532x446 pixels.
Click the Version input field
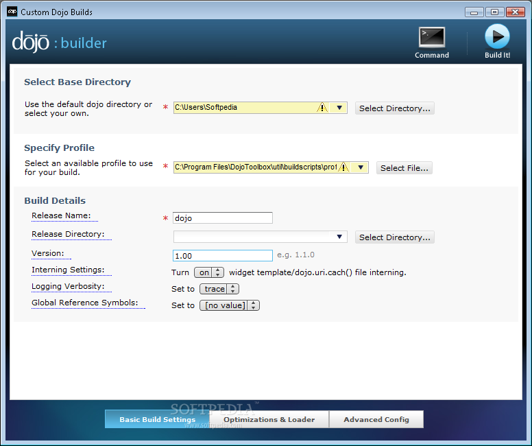tap(223, 256)
